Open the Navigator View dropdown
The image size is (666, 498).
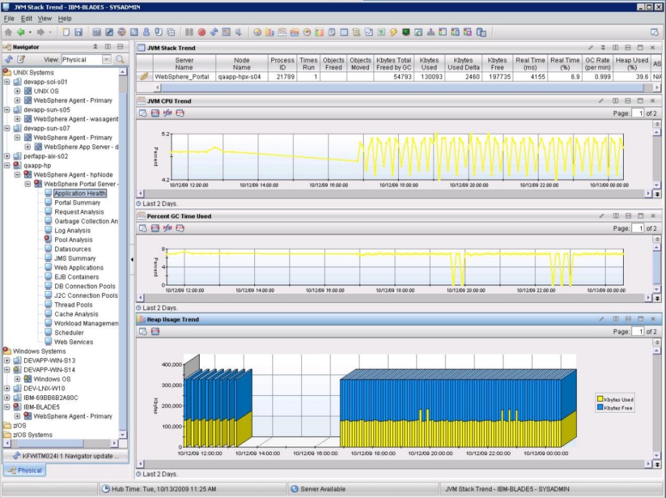coord(107,60)
